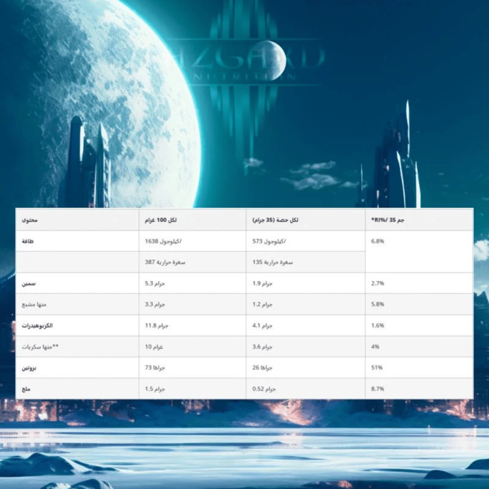Viewport: 489px width, 489px height.
Task: Select the "10 غرام" sugars value
Action: pos(154,347)
